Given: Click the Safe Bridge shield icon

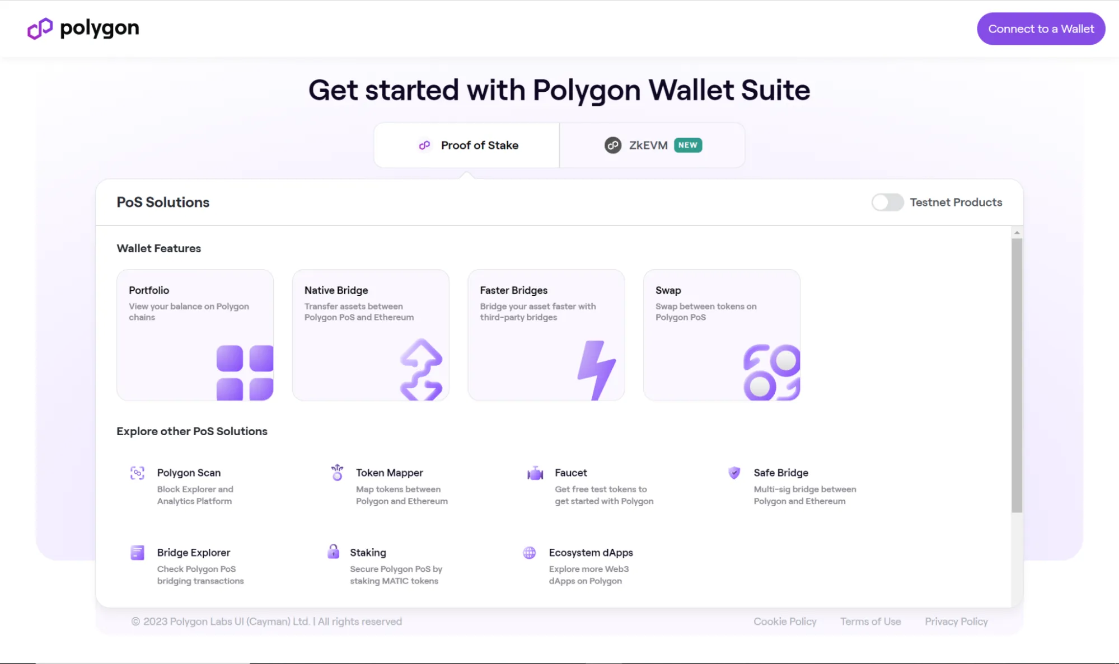Looking at the screenshot, I should click(x=734, y=473).
